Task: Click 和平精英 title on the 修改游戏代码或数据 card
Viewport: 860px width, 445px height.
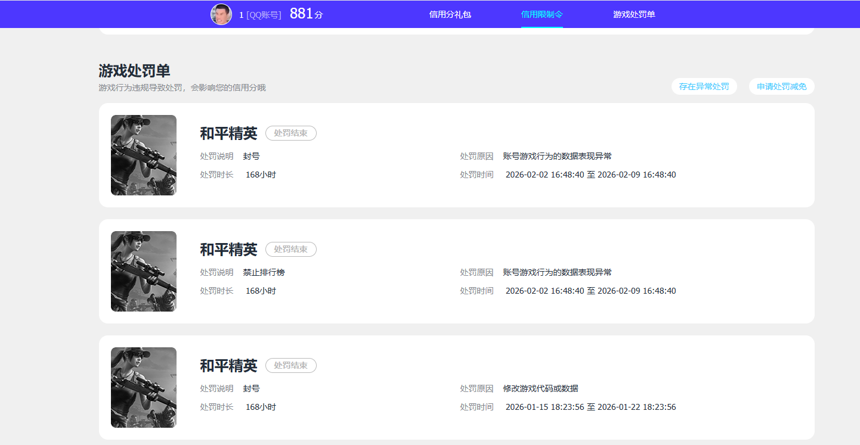Action: tap(228, 366)
